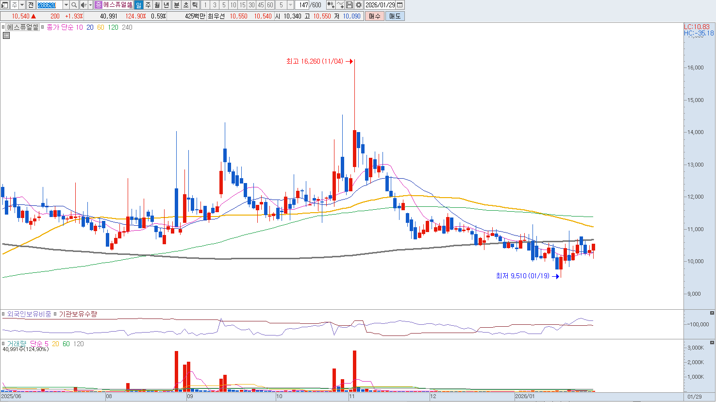The height and width of the screenshot is (402, 716).
Task: Click the window layout icon at top-left
Action: (5, 5)
